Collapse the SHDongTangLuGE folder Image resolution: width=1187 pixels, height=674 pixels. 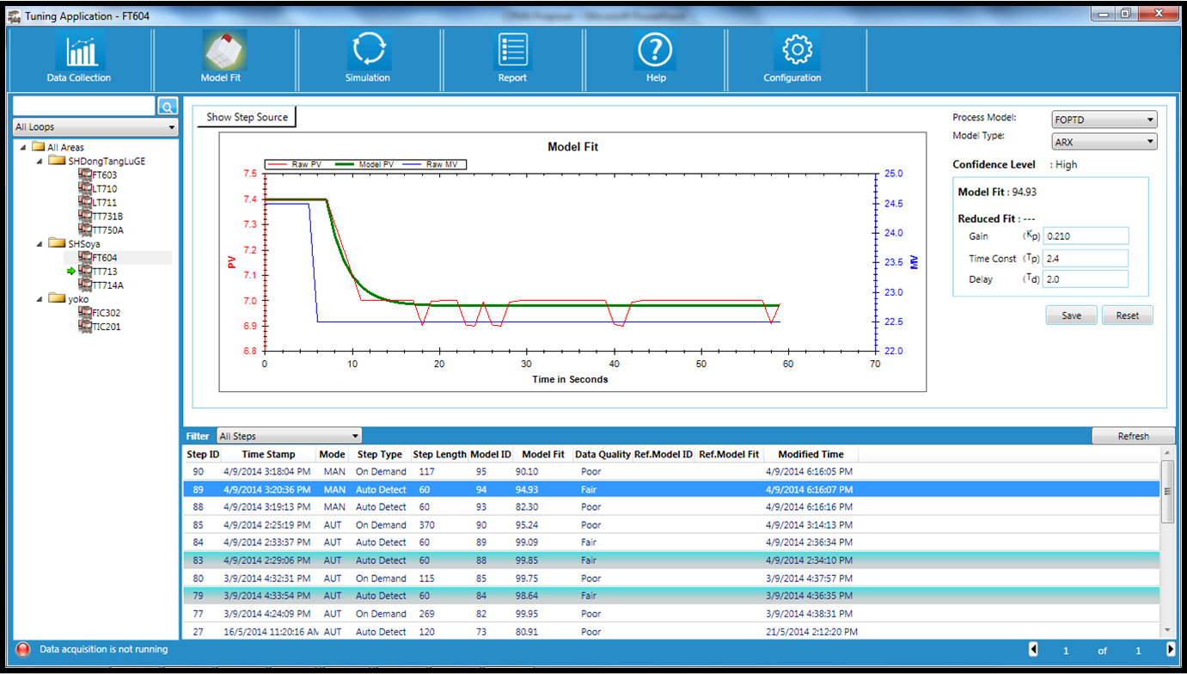[x=40, y=161]
